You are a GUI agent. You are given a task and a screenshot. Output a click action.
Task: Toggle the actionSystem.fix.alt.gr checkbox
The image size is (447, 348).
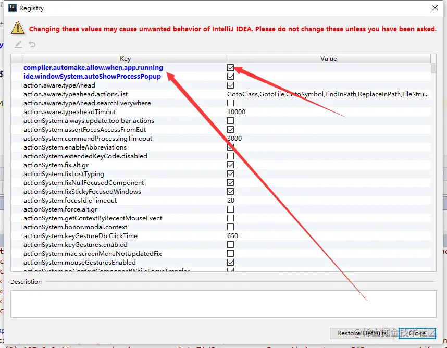(230, 165)
